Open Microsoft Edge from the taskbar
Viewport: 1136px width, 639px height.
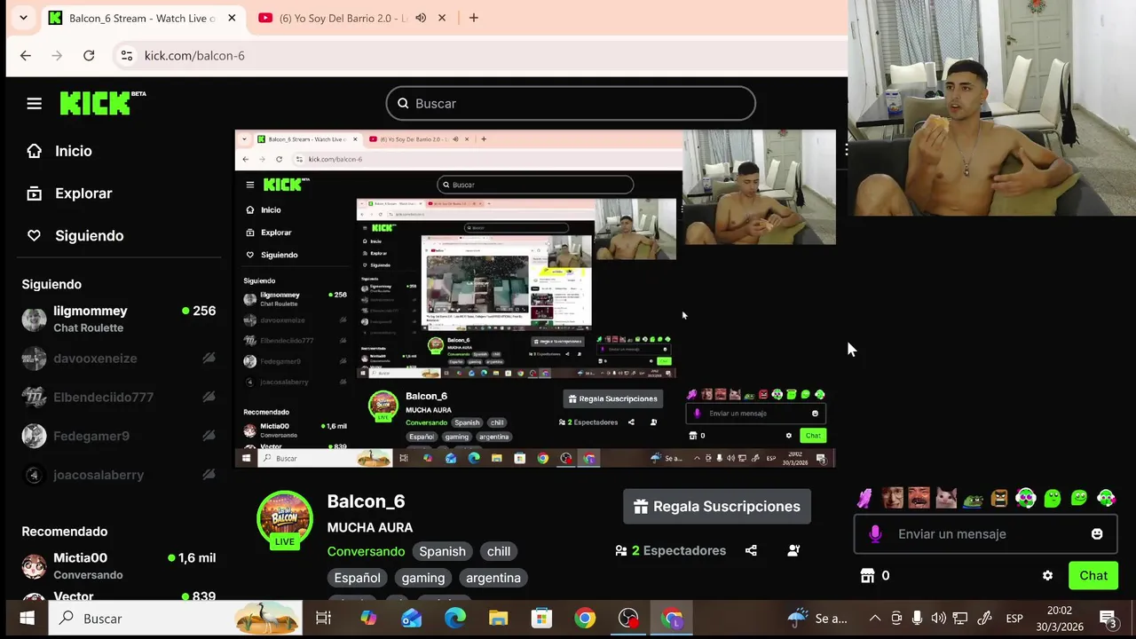454,619
